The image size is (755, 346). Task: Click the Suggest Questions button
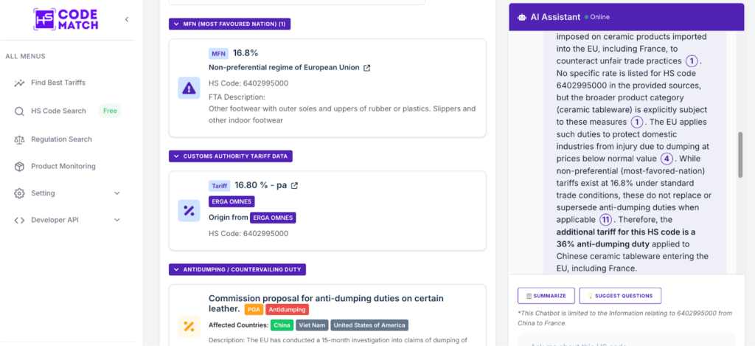(620, 296)
